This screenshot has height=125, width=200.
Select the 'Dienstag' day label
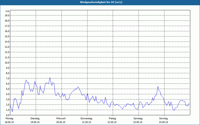pyautogui.click(x=35, y=118)
